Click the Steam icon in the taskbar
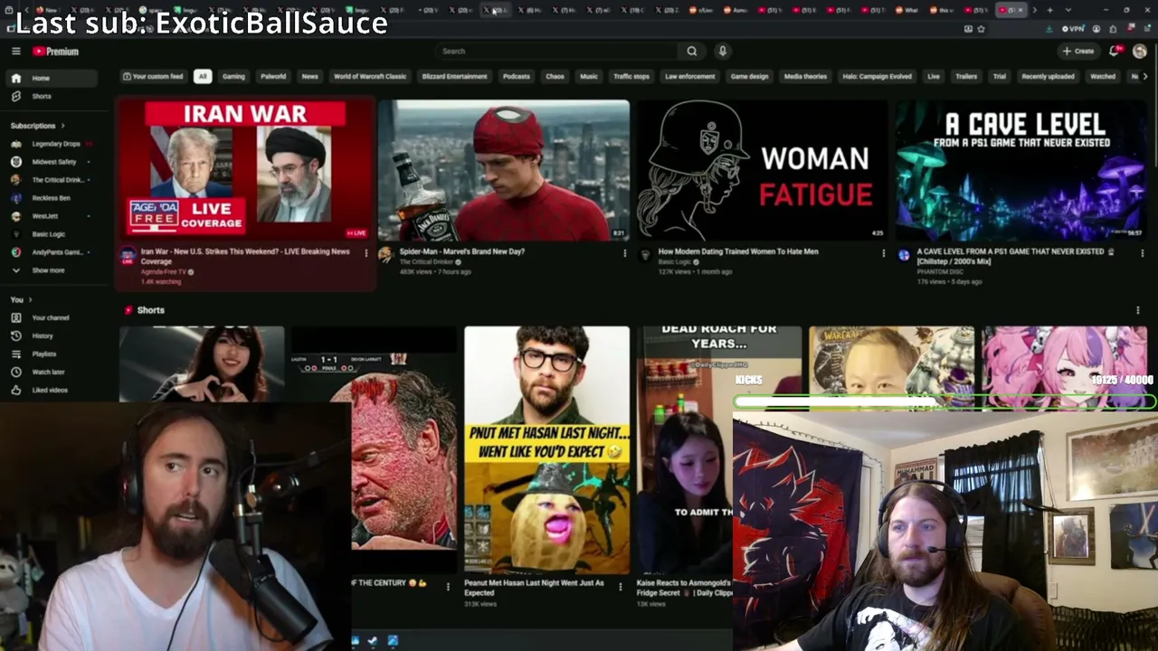The image size is (1158, 651). coord(372,641)
